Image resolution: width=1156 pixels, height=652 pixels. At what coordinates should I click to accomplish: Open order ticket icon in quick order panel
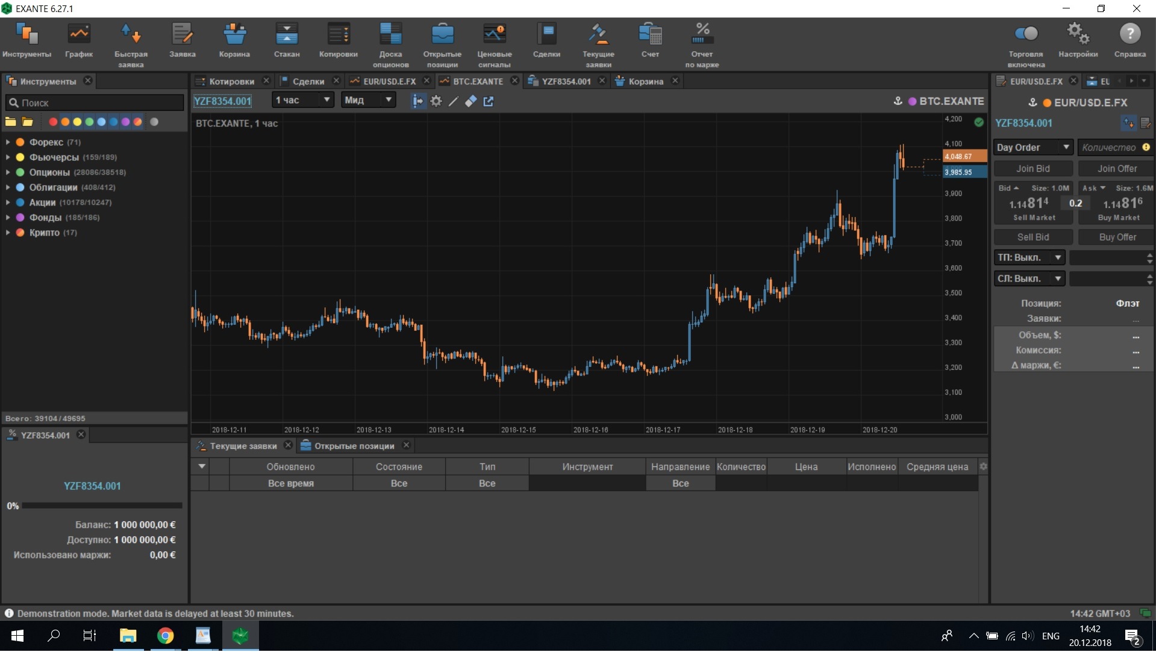pyautogui.click(x=1146, y=123)
